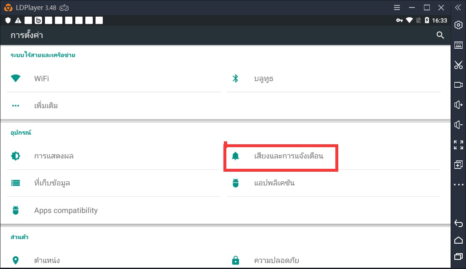
Task: Expand more sidebar tools with three dots
Action: pos(458,185)
